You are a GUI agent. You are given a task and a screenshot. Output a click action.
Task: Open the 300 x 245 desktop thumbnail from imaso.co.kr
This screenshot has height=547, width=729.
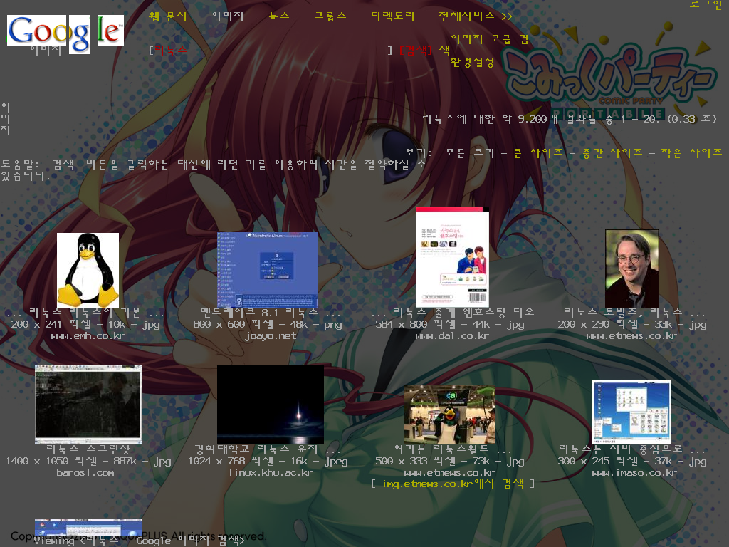click(x=631, y=412)
